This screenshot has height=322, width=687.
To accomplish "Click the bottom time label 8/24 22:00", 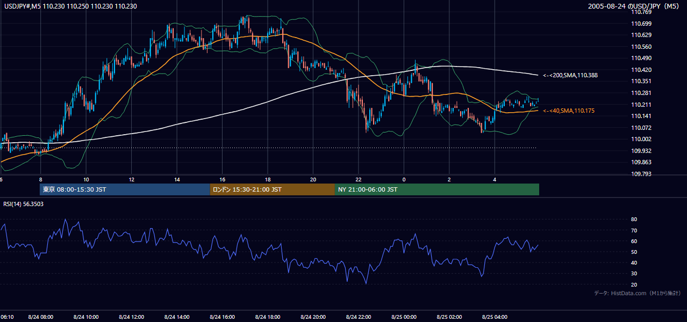I will pos(359,317).
